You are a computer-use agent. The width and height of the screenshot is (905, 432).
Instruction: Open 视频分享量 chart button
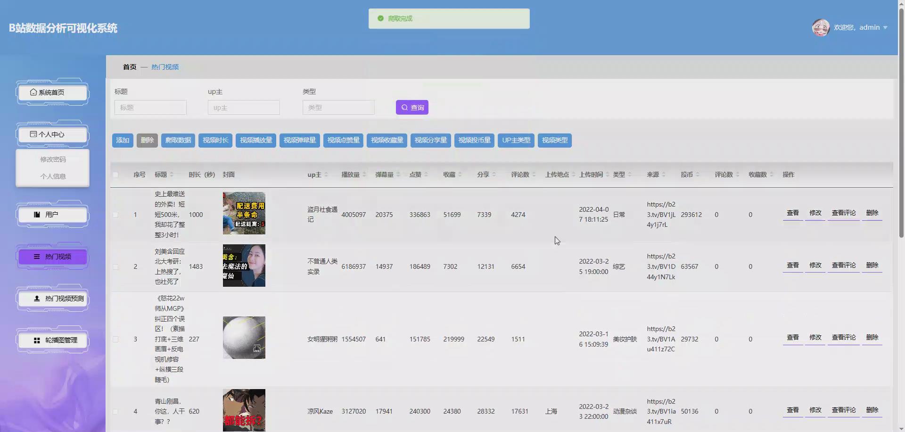pos(431,140)
